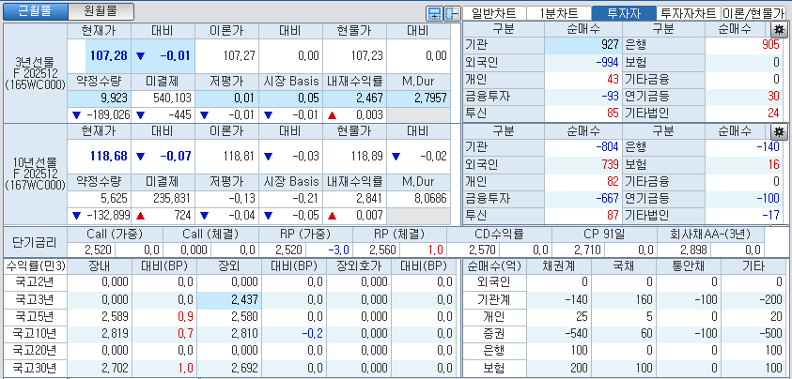Click the 기관계 국채 value 160

click(x=644, y=300)
